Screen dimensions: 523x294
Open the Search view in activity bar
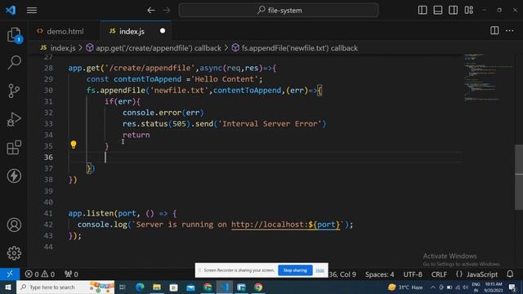click(x=14, y=62)
